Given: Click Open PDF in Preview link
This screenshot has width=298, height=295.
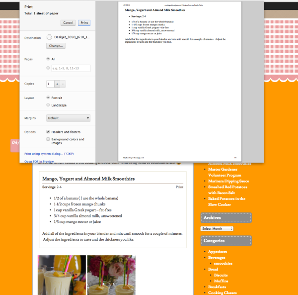Looking at the screenshot, I should pyautogui.click(x=39, y=161).
